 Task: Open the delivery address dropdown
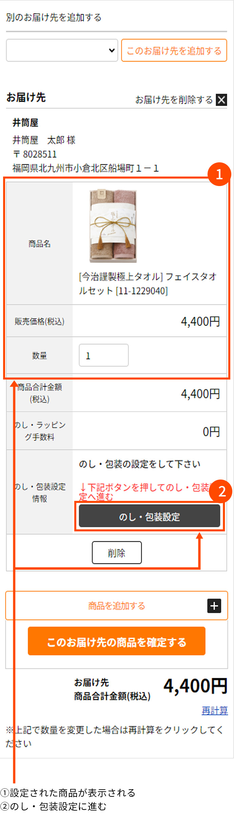tap(62, 50)
